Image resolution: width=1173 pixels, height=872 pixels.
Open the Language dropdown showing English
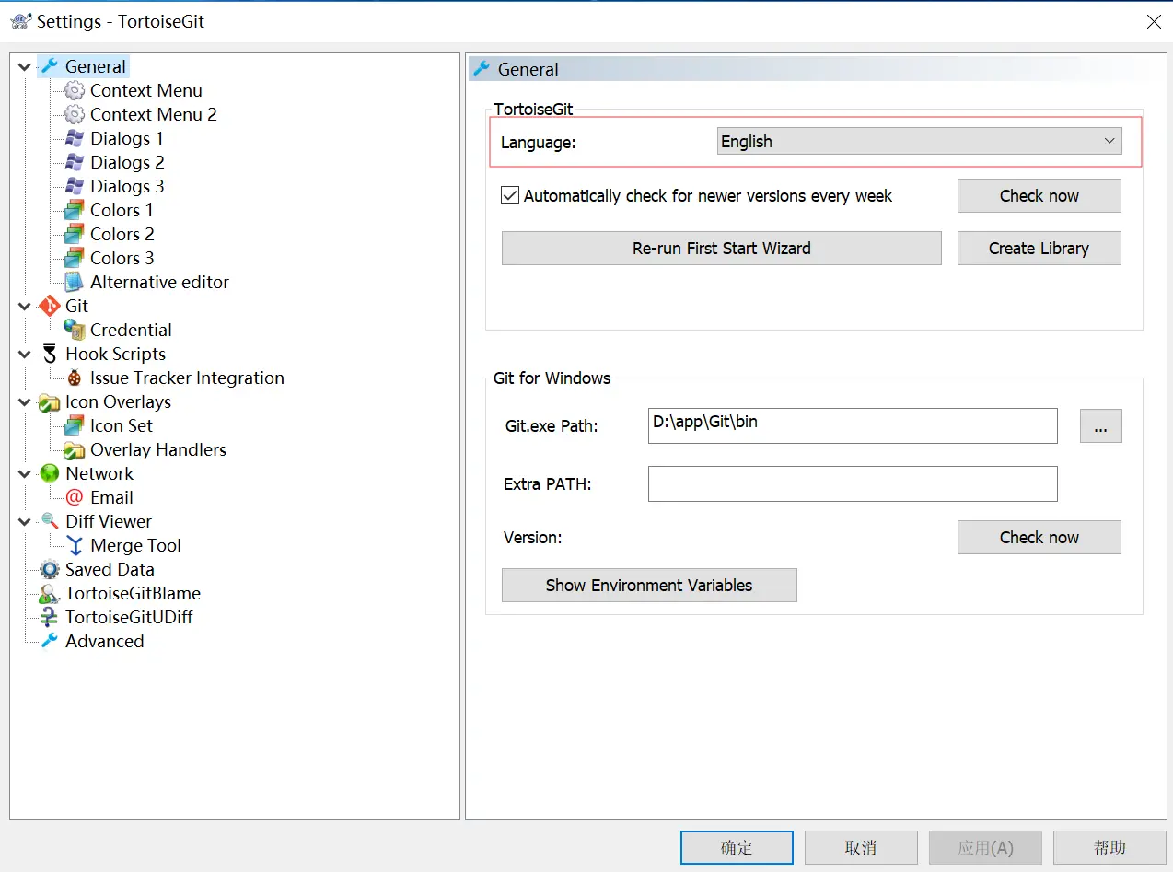919,141
